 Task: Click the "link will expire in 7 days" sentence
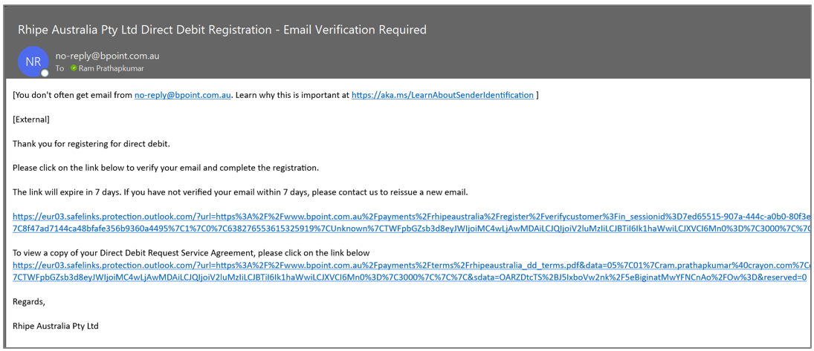pos(240,192)
